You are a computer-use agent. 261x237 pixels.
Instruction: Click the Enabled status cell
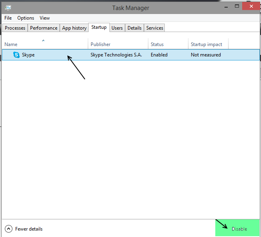point(159,55)
